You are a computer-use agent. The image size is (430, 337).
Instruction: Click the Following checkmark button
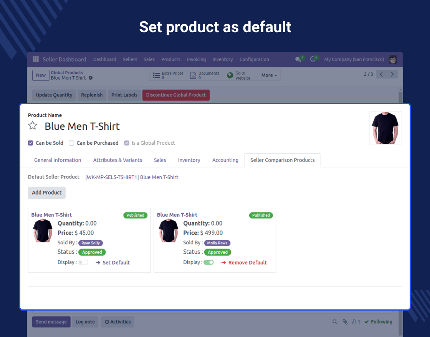379,322
